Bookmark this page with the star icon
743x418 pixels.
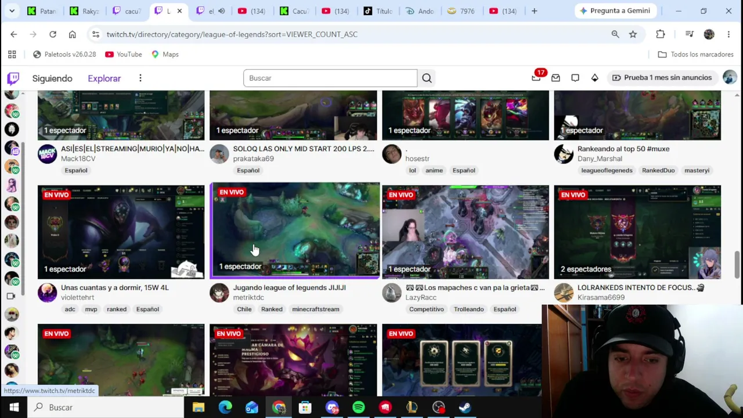pos(633,34)
